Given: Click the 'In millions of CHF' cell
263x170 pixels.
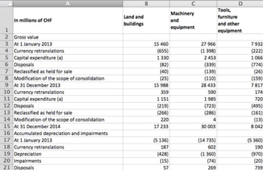Looking at the screenshot, I should pos(68,20).
